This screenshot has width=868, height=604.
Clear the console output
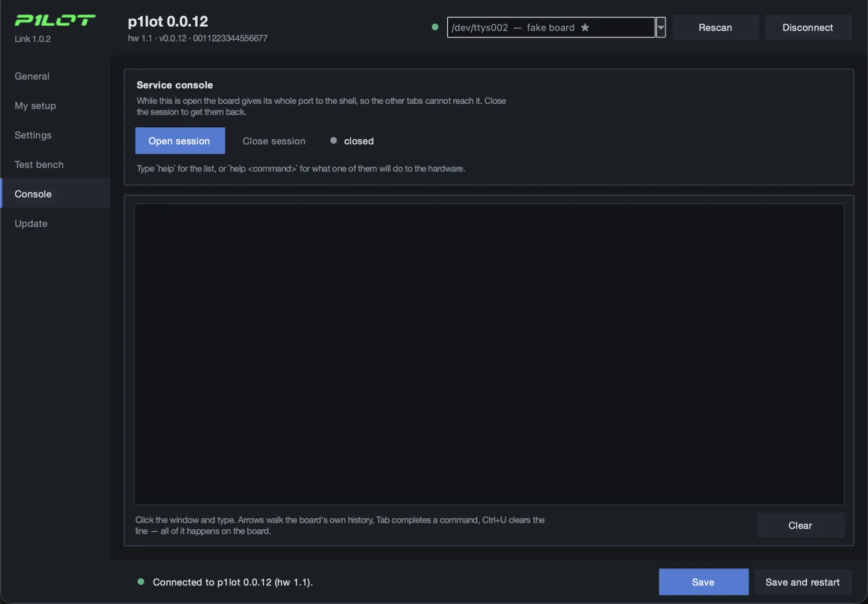pyautogui.click(x=800, y=525)
